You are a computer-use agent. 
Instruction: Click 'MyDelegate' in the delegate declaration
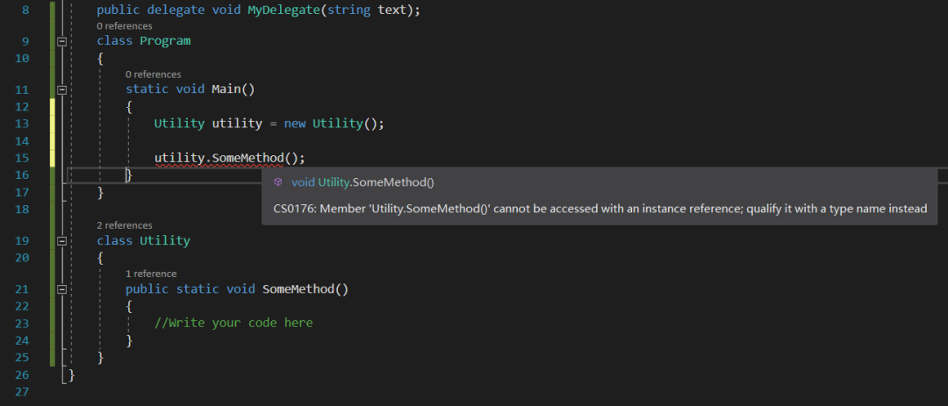coord(285,11)
